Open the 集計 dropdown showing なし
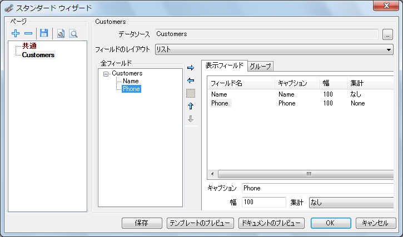Screen dimensions: 403x237 pos(351,203)
